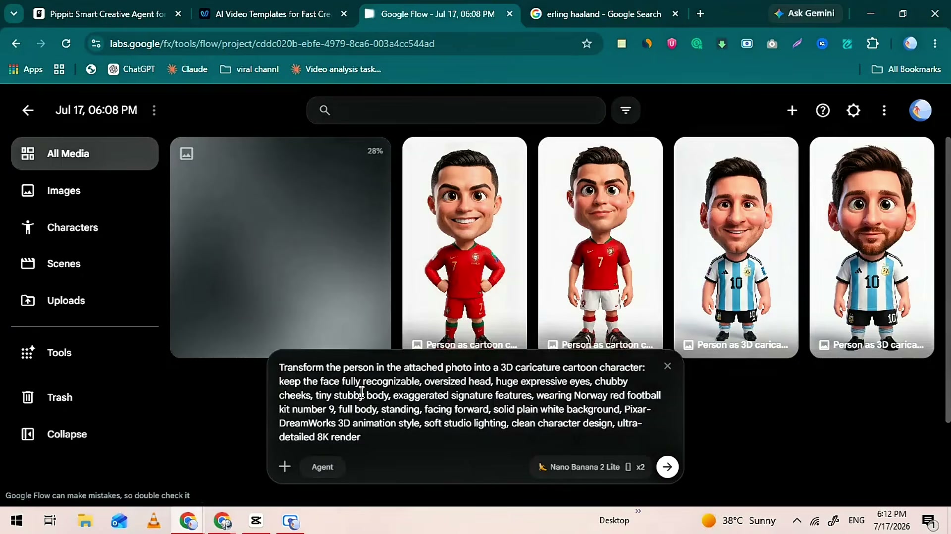Open the viral channl bookmark folder
951x534 pixels.
point(249,69)
